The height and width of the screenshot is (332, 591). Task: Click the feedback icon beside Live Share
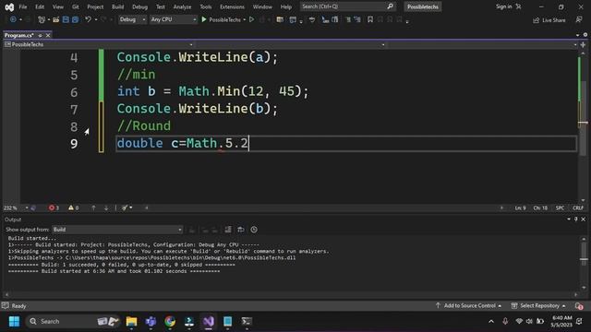[x=579, y=19]
